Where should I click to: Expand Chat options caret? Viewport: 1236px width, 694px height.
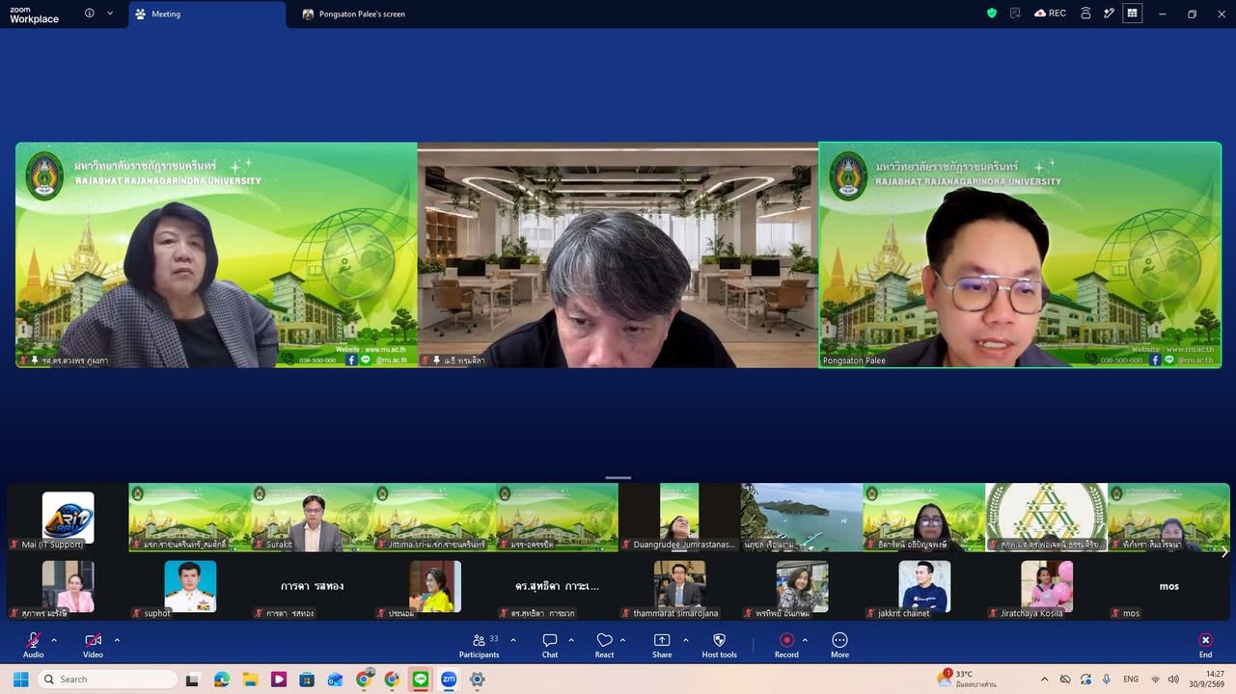[571, 640]
